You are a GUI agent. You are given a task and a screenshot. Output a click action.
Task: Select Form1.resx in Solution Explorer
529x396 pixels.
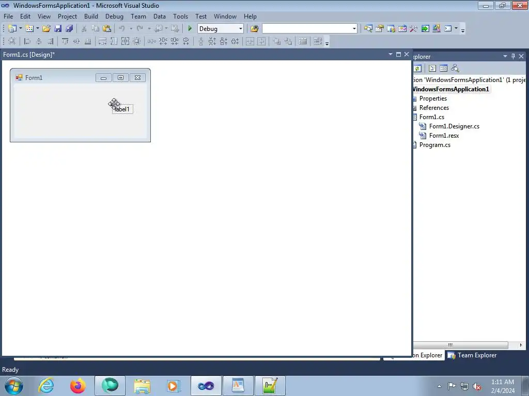(x=444, y=136)
